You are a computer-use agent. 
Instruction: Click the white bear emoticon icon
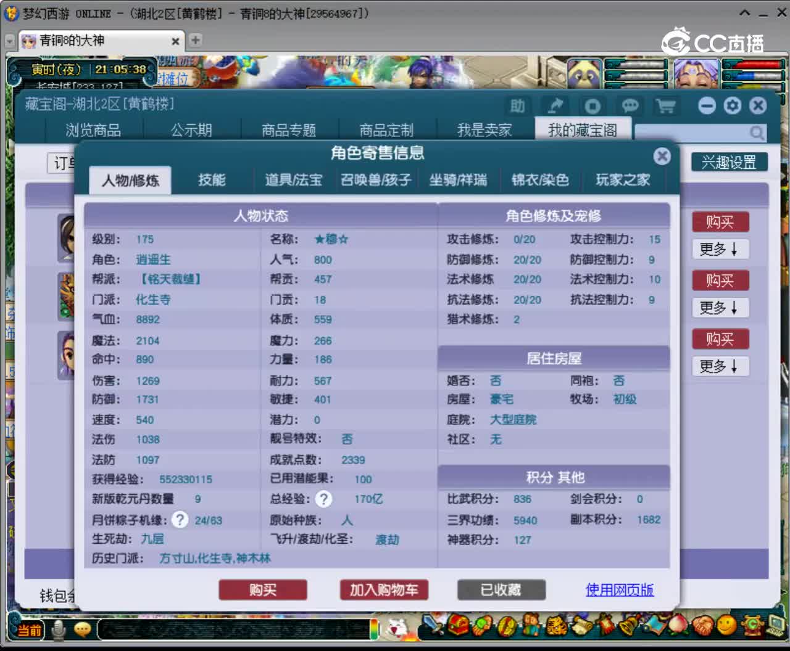point(397,629)
